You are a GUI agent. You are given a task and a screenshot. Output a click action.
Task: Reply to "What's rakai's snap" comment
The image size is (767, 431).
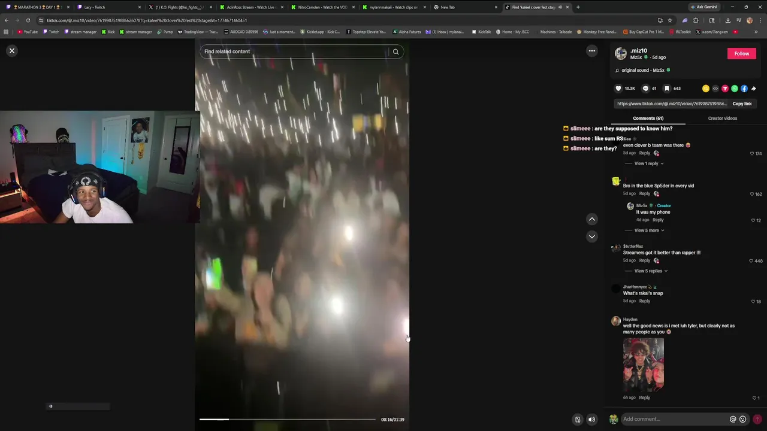645,301
